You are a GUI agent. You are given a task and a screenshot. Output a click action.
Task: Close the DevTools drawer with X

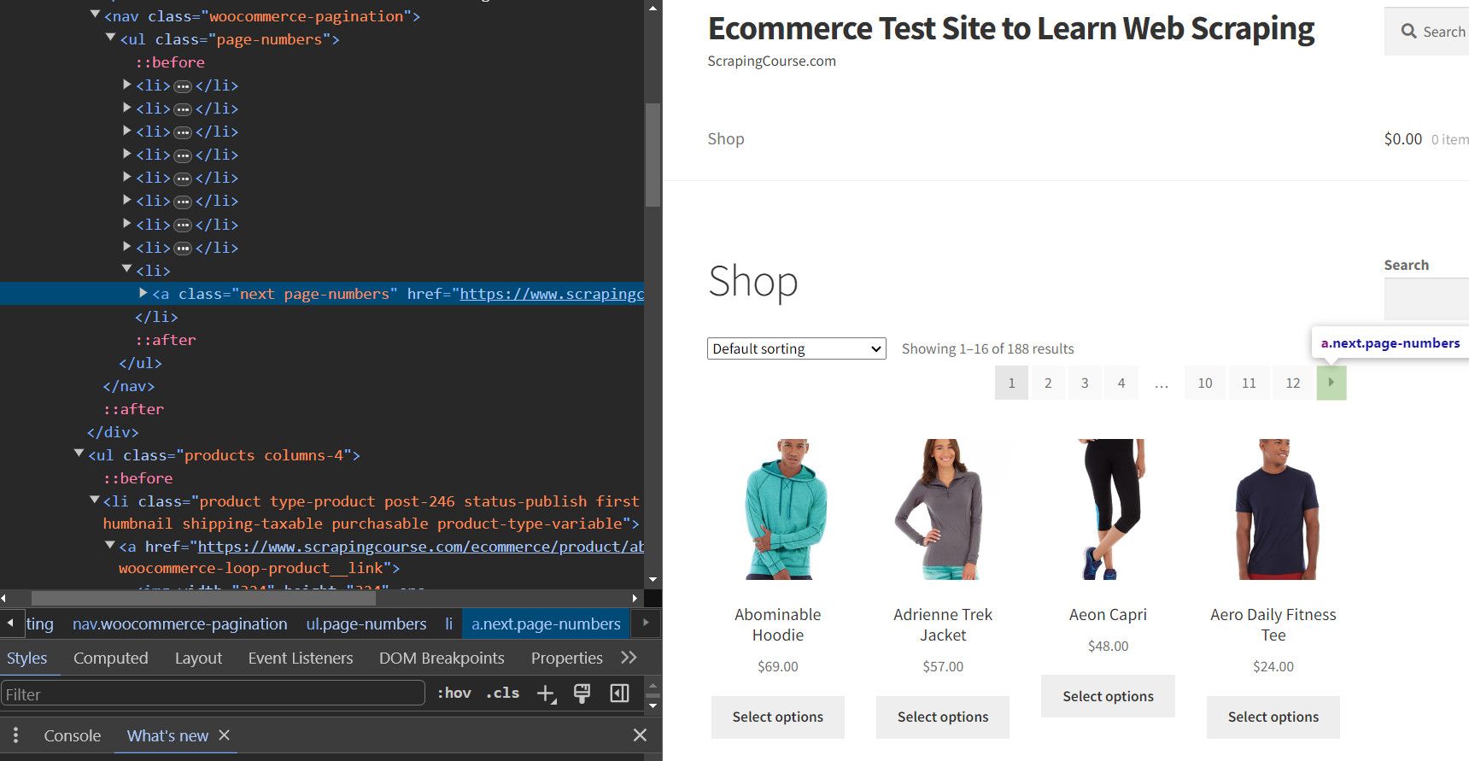(x=640, y=735)
